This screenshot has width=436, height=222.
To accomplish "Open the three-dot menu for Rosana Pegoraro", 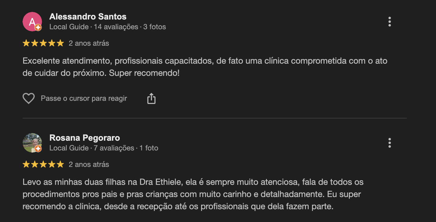I will pos(389,143).
